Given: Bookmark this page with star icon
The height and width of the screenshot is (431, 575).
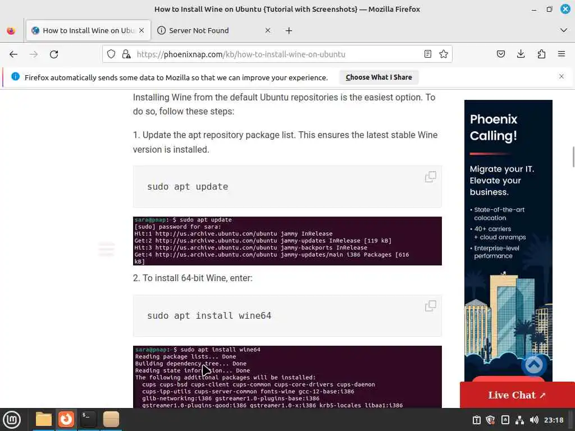Looking at the screenshot, I should (x=444, y=54).
